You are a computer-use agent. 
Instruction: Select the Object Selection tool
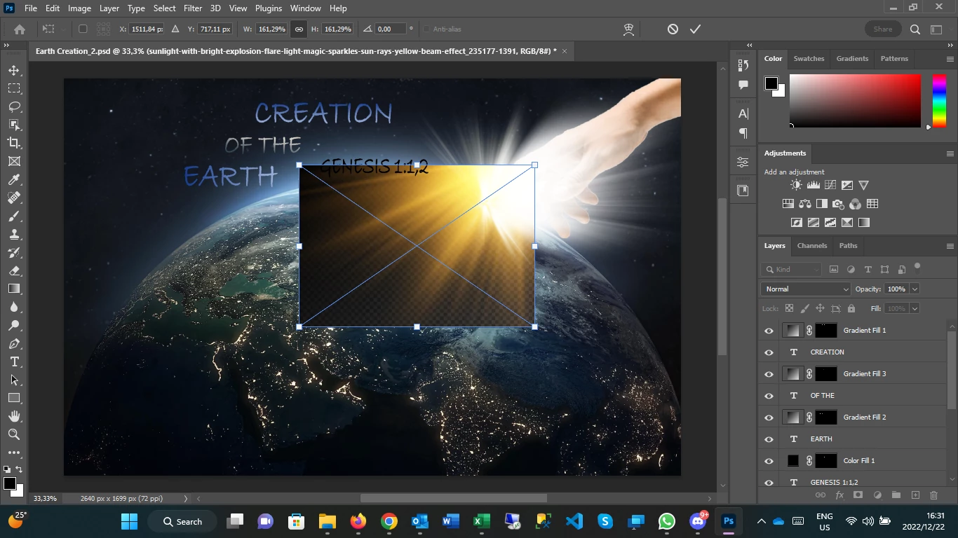(x=14, y=125)
